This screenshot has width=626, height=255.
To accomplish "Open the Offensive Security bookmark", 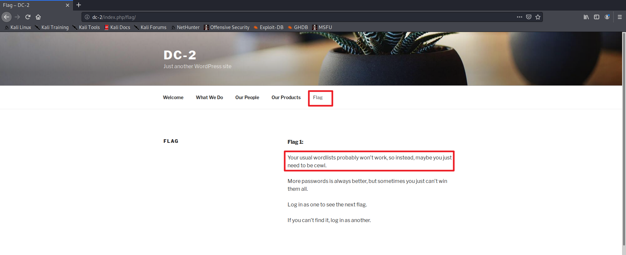I will [x=227, y=27].
